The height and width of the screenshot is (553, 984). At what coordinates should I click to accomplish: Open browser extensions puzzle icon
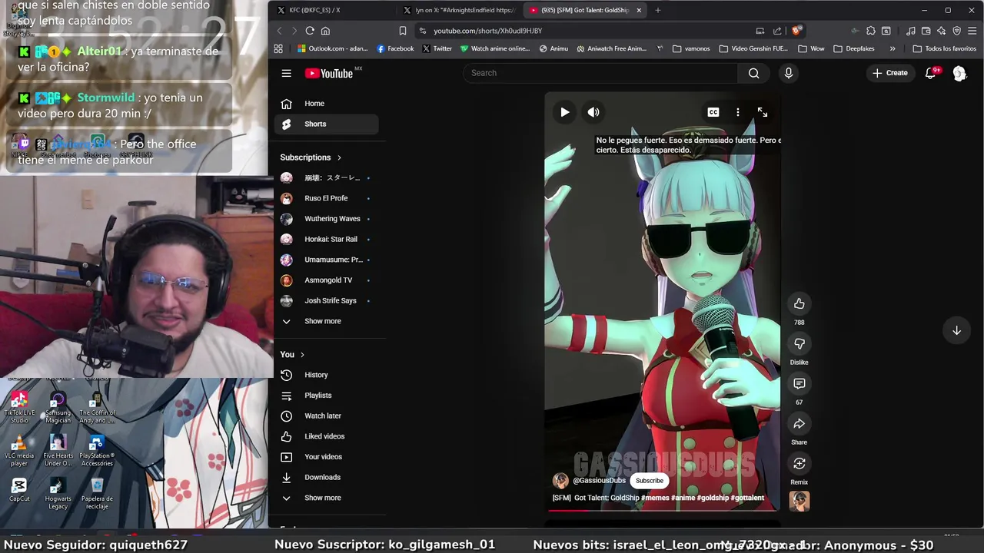[870, 31]
